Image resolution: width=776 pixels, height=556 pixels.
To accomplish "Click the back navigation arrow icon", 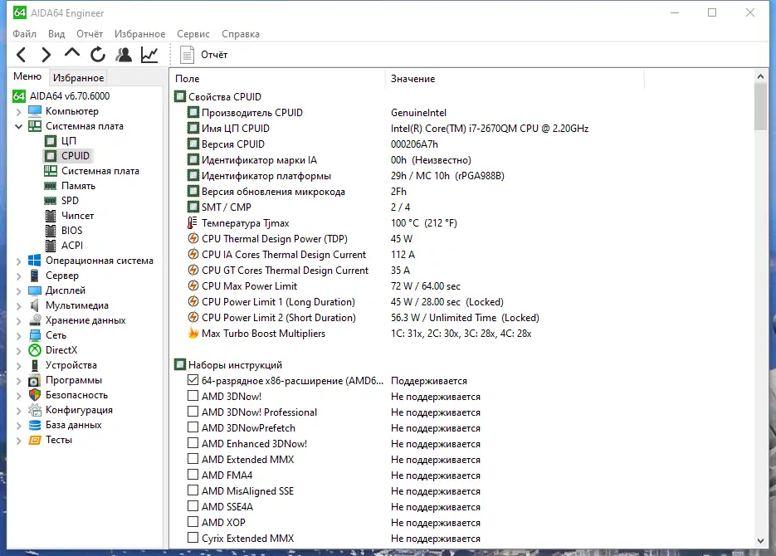I will tap(21, 54).
